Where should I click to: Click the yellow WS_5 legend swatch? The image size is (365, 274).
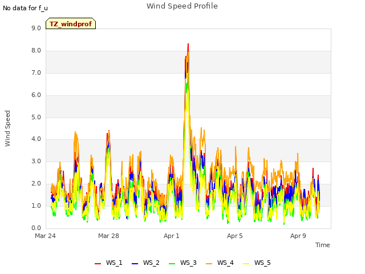[246, 264]
